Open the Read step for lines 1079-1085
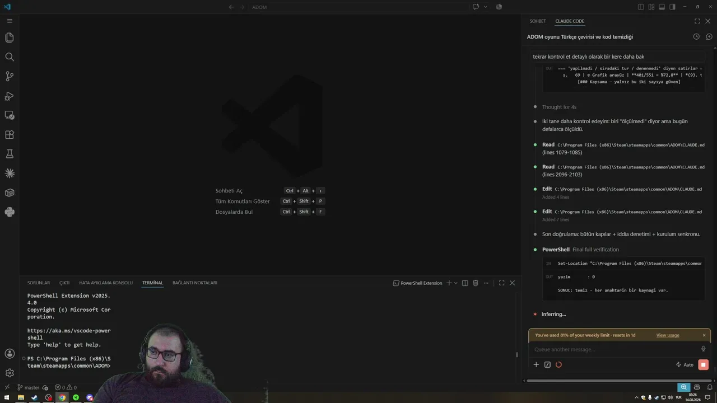This screenshot has height=403, width=717. (623, 148)
